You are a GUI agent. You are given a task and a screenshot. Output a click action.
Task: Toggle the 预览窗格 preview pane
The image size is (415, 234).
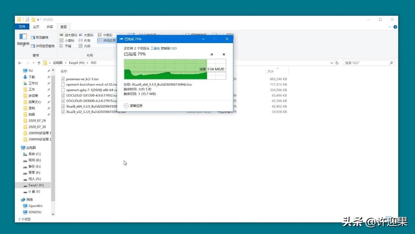click(x=40, y=37)
